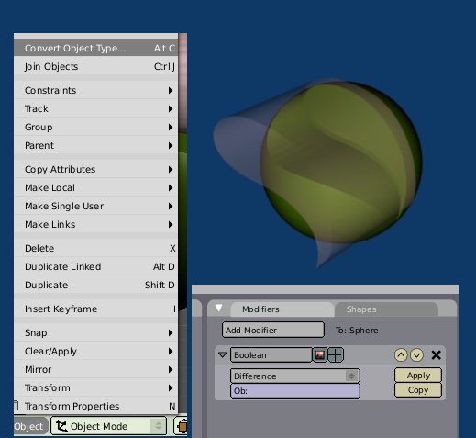This screenshot has height=438, width=476.
Task: Open the Object Mode selector
Action: coord(108,426)
